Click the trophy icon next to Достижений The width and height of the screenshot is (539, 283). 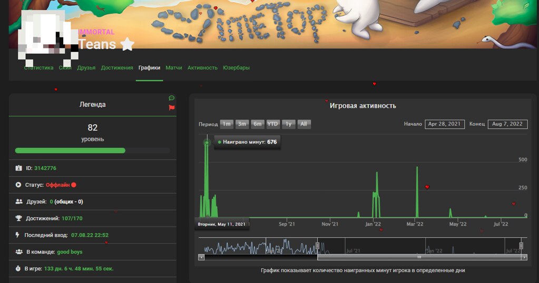click(x=19, y=218)
